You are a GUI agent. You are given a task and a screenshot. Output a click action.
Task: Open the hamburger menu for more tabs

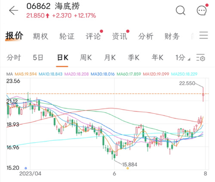203,35
